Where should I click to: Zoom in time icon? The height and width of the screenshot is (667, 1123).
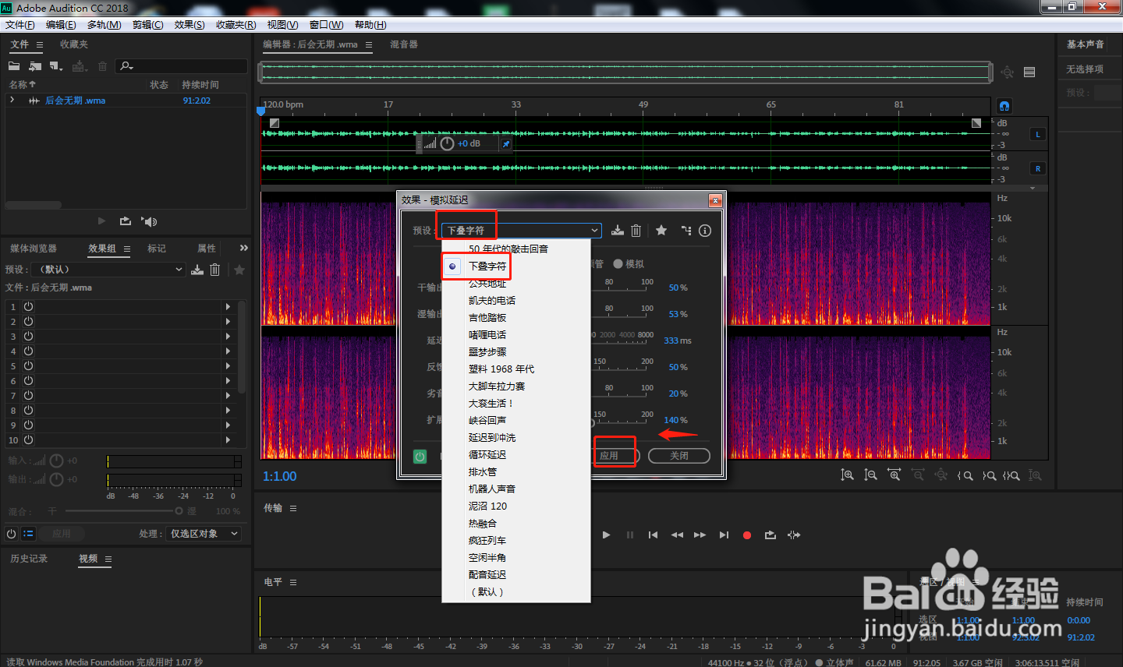tap(895, 475)
